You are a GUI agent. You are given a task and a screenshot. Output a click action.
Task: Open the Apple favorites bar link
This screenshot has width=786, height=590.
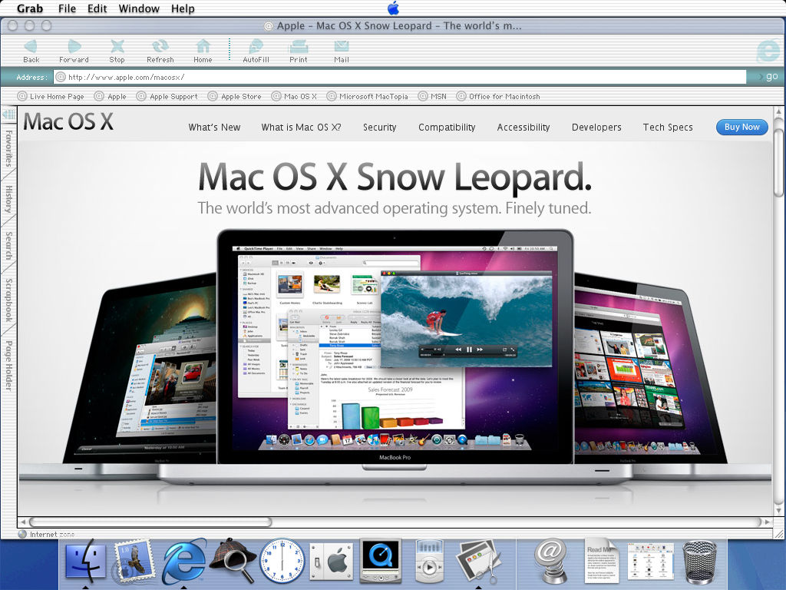tap(111, 96)
